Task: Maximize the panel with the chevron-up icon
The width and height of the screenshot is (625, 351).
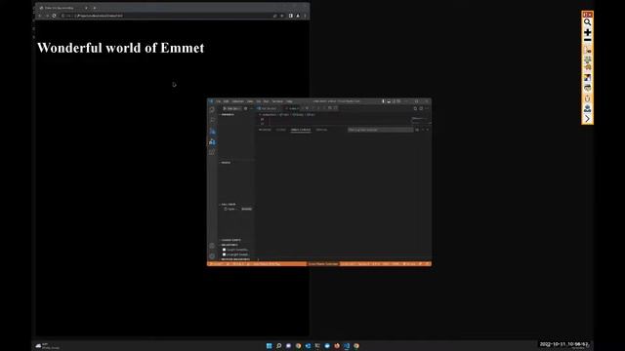Action: pos(423,130)
